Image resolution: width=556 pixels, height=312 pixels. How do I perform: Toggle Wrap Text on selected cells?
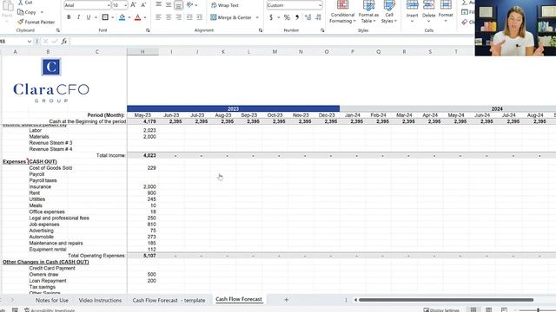tap(225, 5)
